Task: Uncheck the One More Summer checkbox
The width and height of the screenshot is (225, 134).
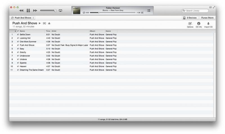Action: (18, 41)
